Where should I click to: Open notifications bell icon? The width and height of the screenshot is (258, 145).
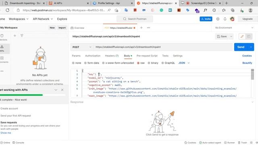[225, 19]
